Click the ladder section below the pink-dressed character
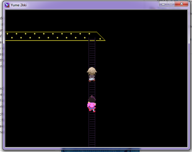Viewport: 192px width, 152px height. click(92, 129)
